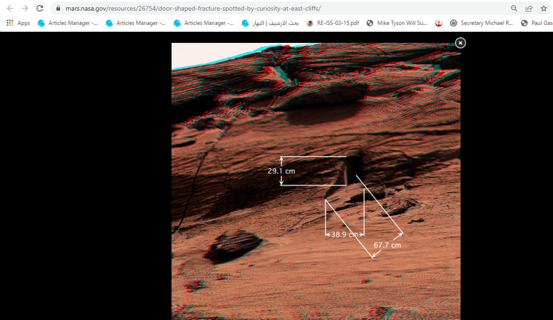Screen dimensions: 553x320
Task: Click the 29.1 cm label on Mars image
Action: 281,171
